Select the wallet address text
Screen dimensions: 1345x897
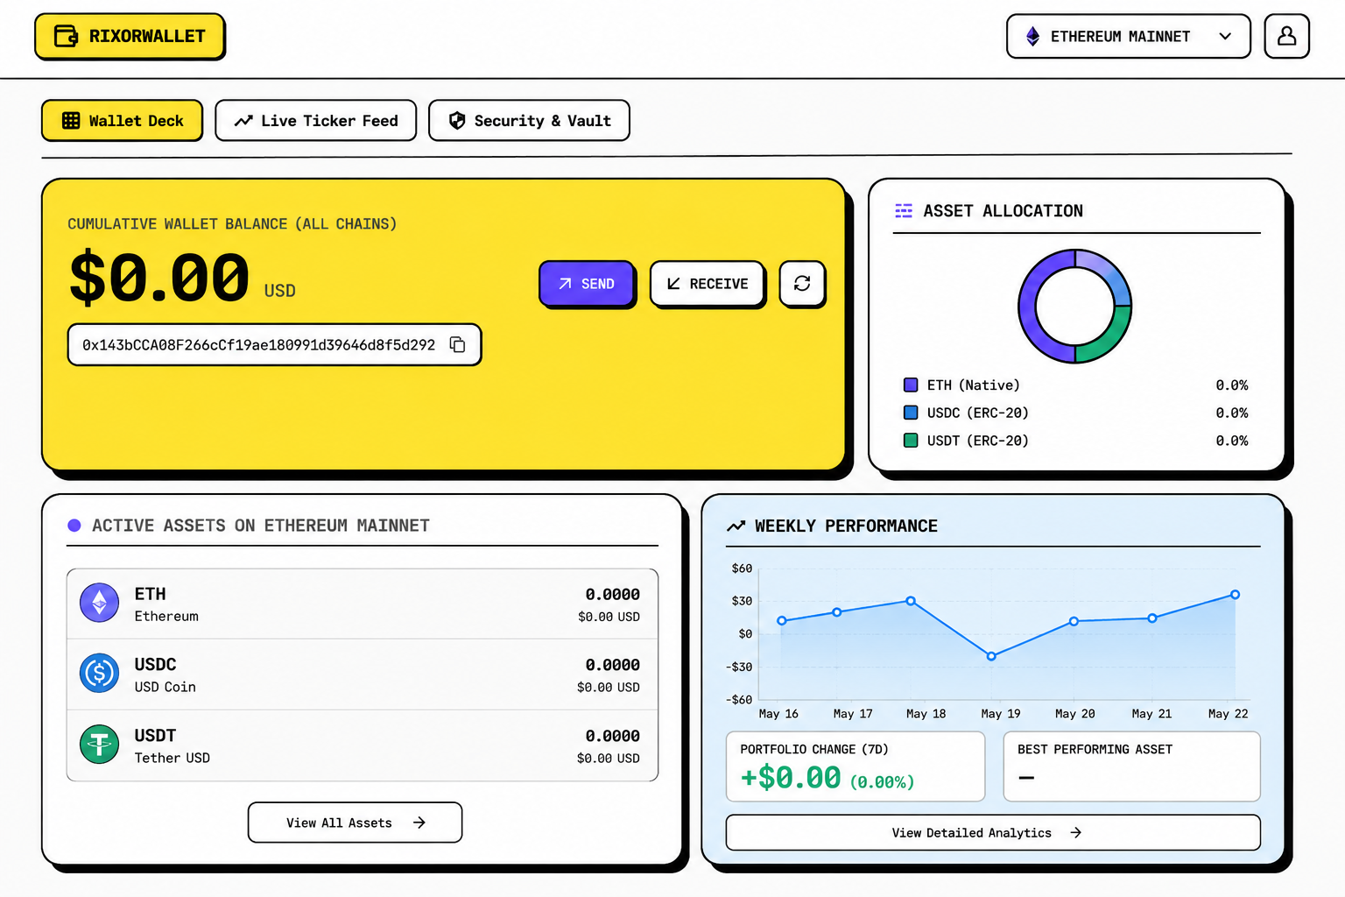tap(258, 345)
